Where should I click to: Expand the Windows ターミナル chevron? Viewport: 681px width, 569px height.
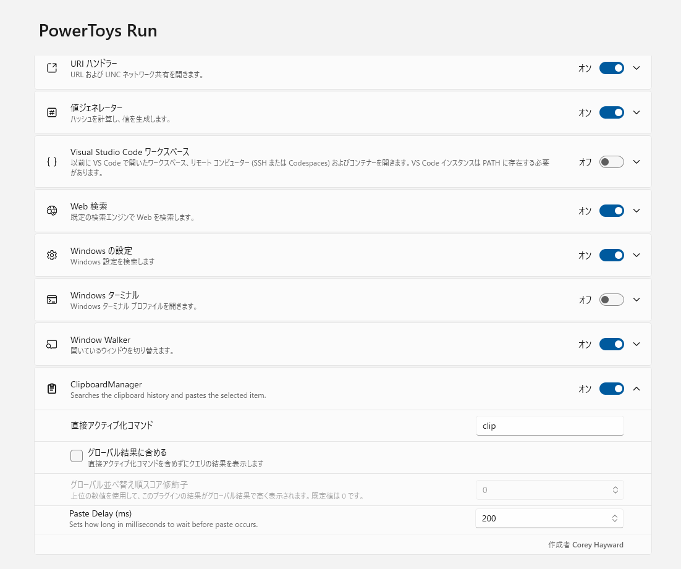pyautogui.click(x=637, y=300)
